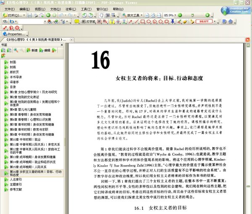Open 文件(F) menu

coord(10,9)
